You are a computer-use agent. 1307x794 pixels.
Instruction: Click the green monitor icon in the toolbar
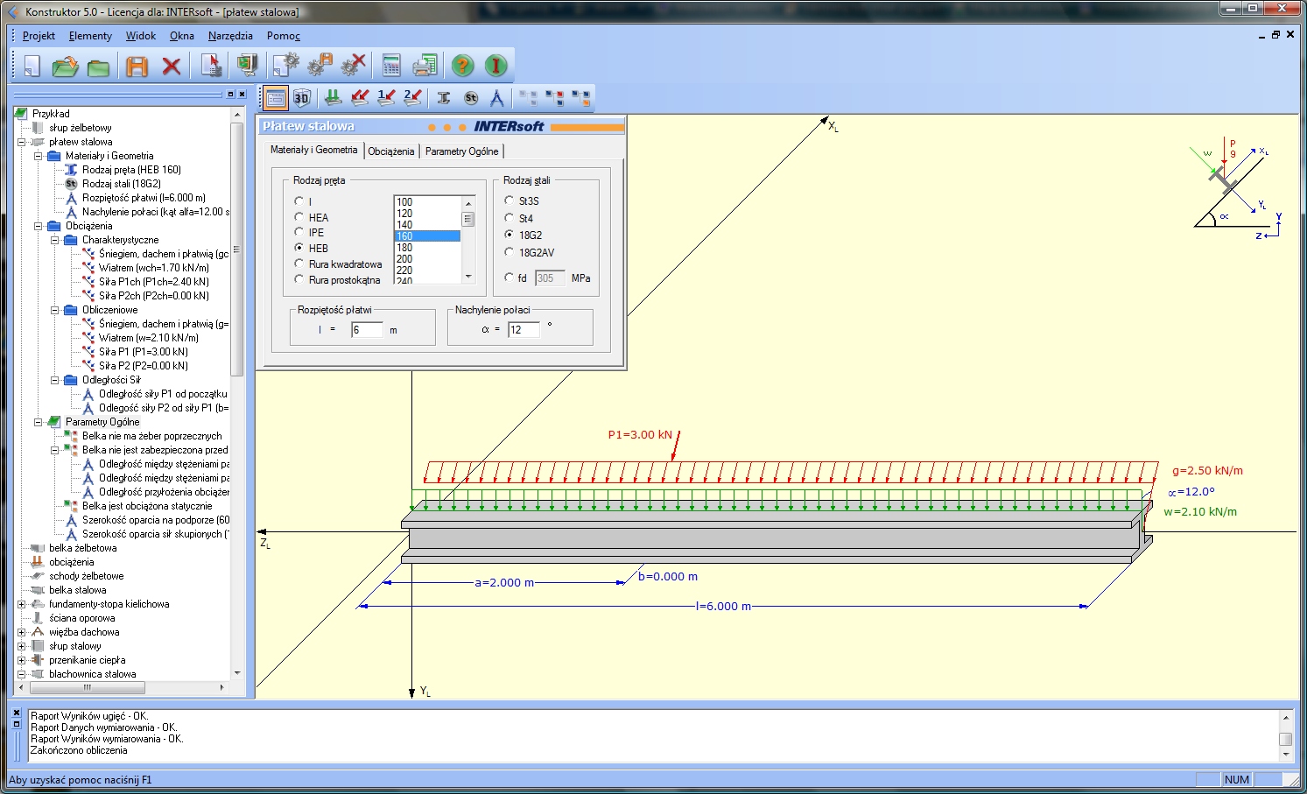click(247, 66)
